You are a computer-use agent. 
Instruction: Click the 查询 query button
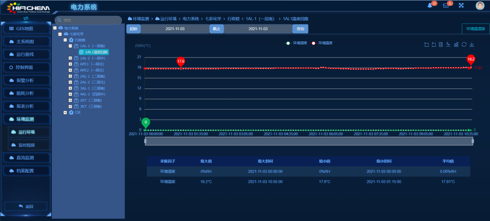click(300, 29)
